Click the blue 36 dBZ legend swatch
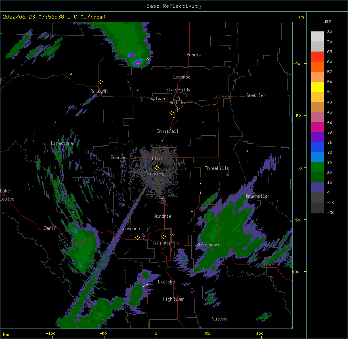The width and height of the screenshot is (348, 339). tap(317, 147)
